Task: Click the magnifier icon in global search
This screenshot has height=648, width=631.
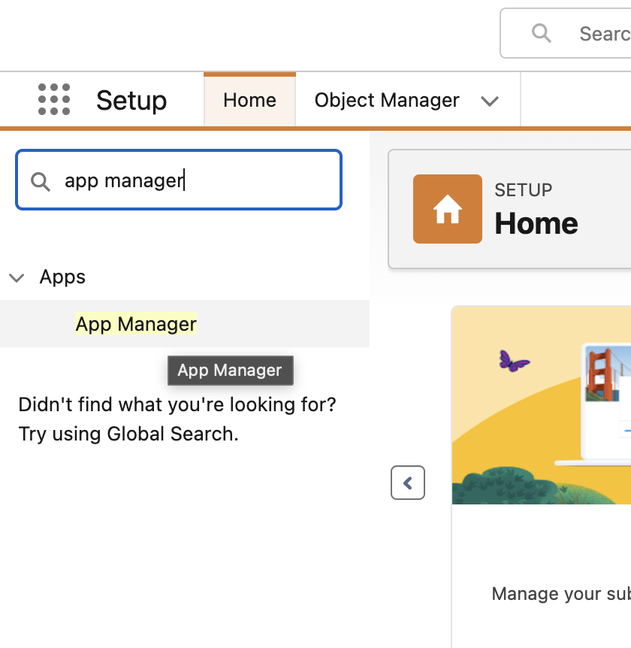Action: tap(541, 33)
